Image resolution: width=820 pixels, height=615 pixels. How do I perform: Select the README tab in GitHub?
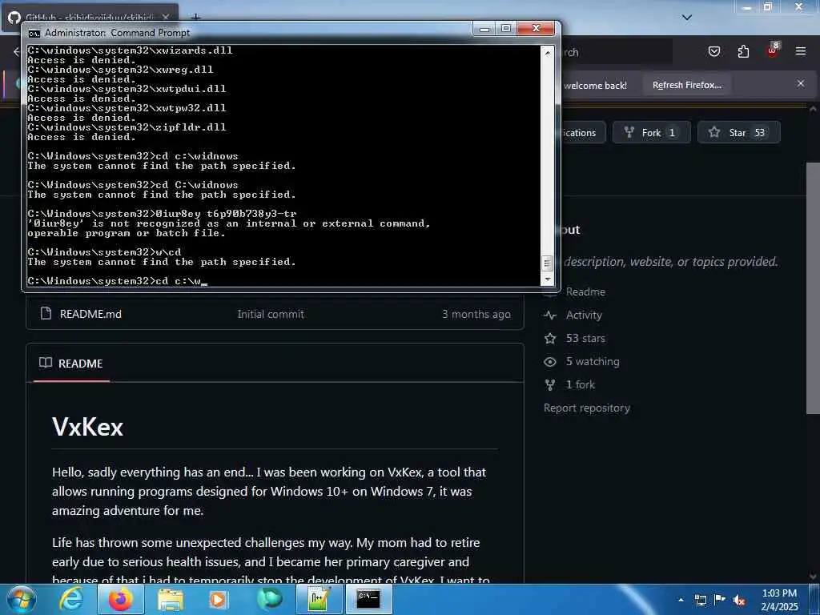(x=71, y=363)
